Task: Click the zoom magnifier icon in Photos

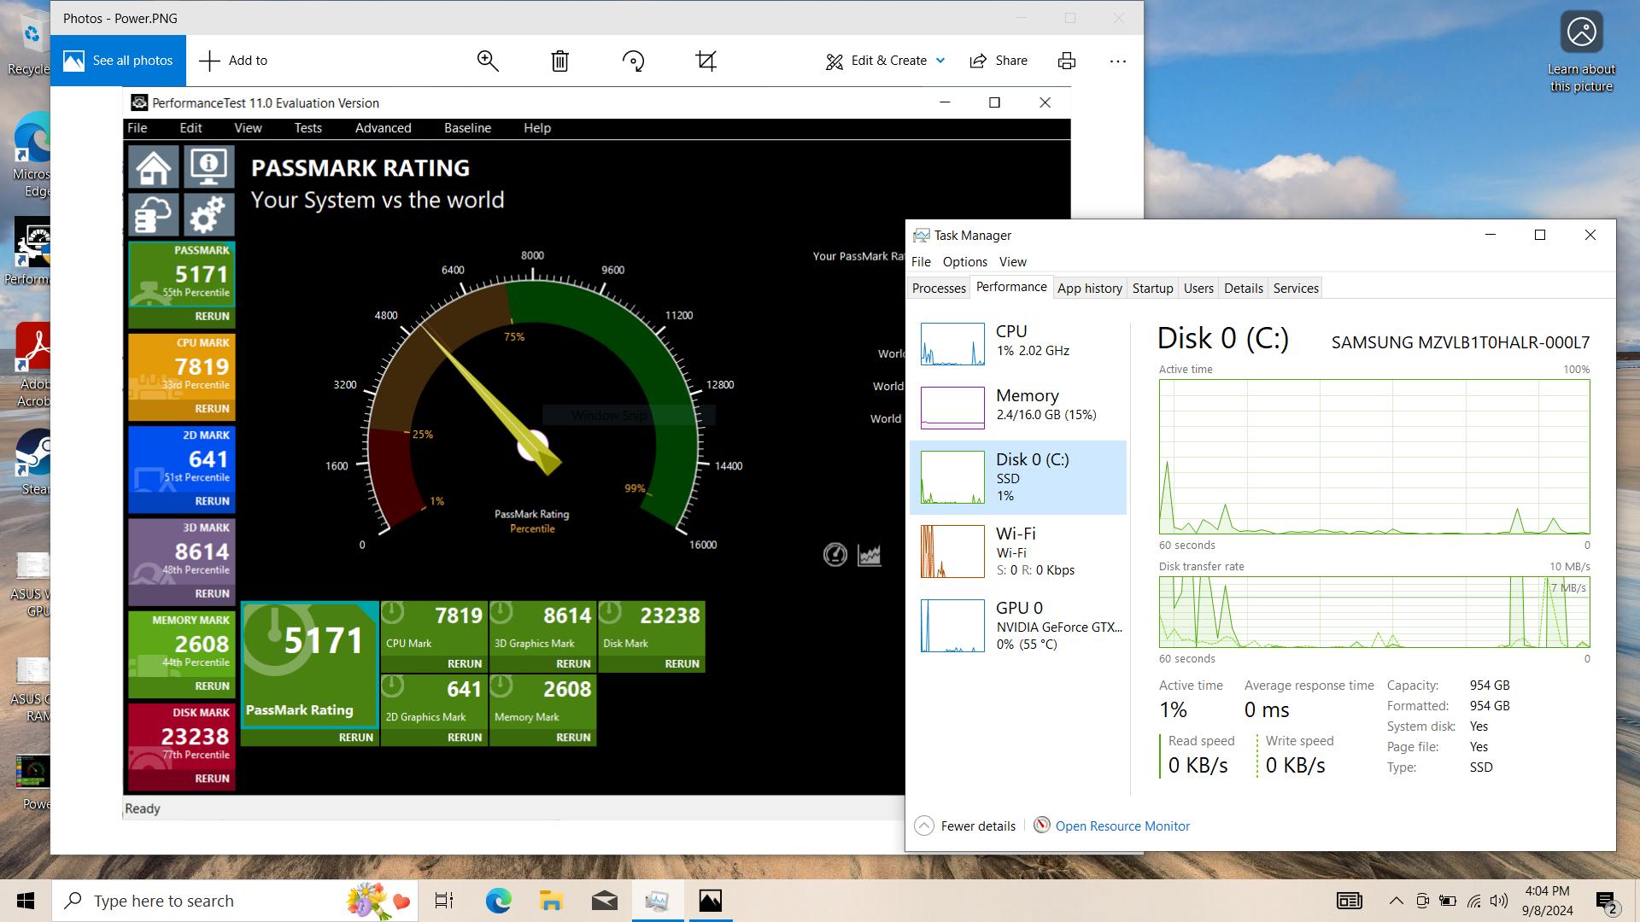Action: point(488,61)
